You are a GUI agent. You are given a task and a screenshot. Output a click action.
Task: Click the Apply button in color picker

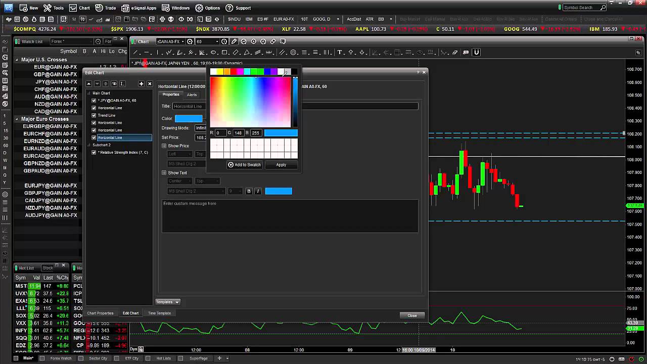tap(281, 165)
